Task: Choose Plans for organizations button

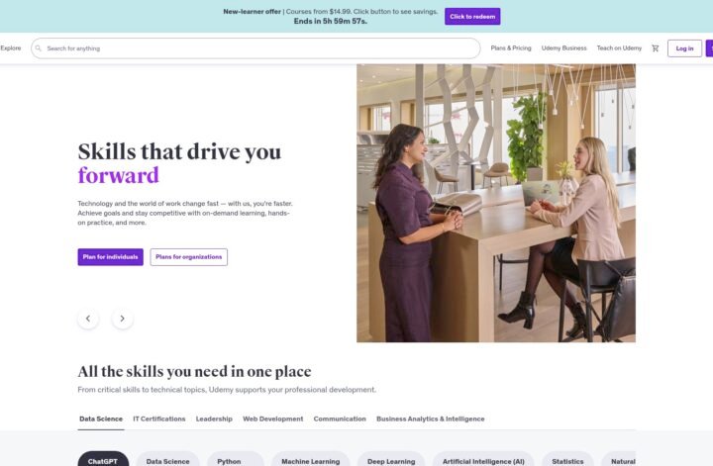Action: point(189,257)
